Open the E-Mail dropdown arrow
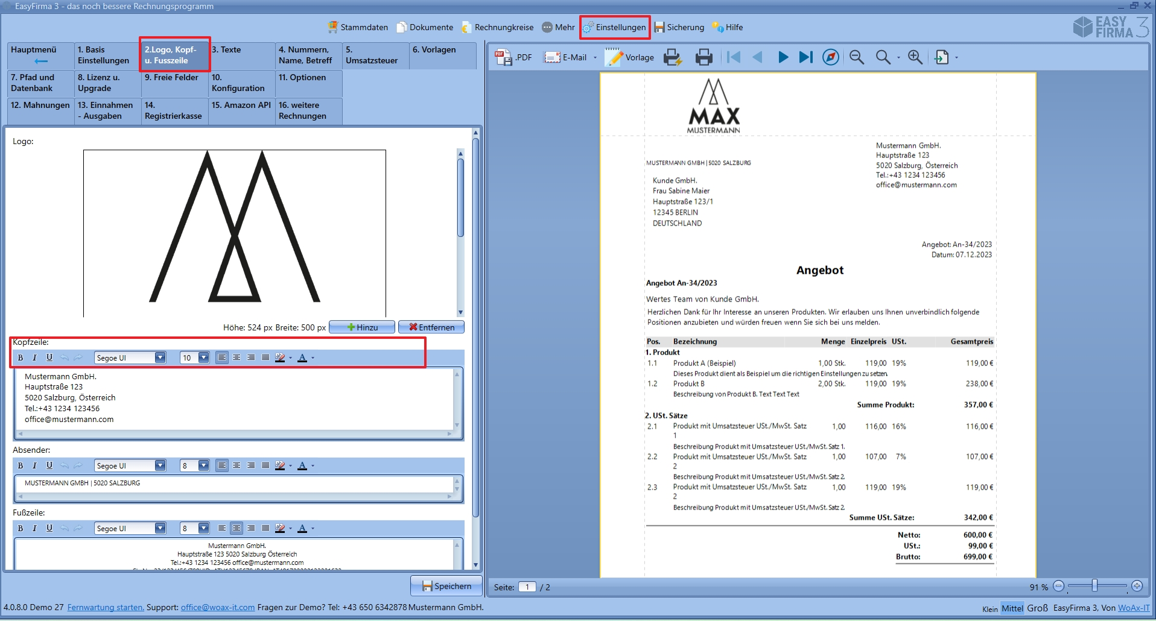Image resolution: width=1156 pixels, height=621 pixels. (x=595, y=58)
